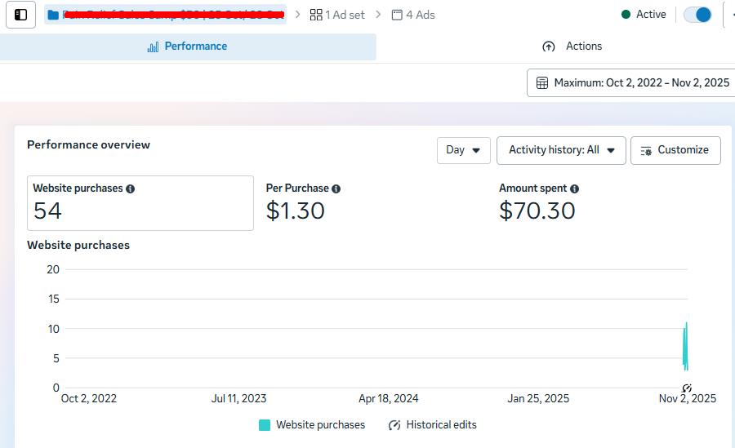
Task: Expand the Activity history: All dropdown
Action: pyautogui.click(x=561, y=150)
